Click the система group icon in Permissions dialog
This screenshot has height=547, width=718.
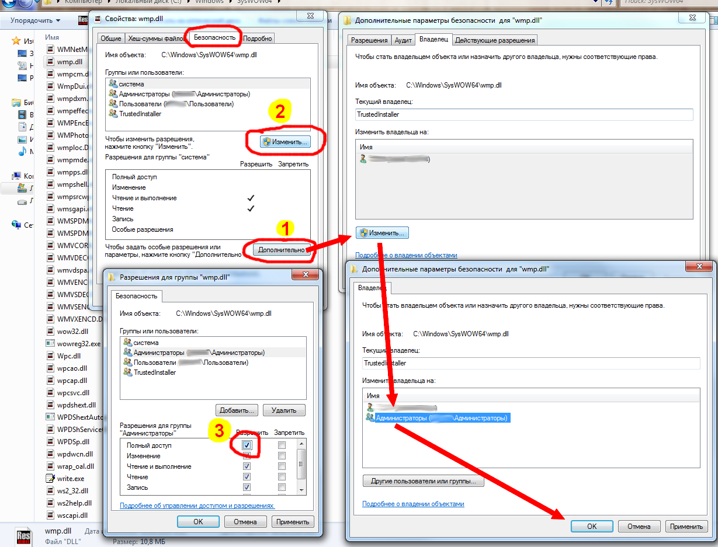point(128,343)
